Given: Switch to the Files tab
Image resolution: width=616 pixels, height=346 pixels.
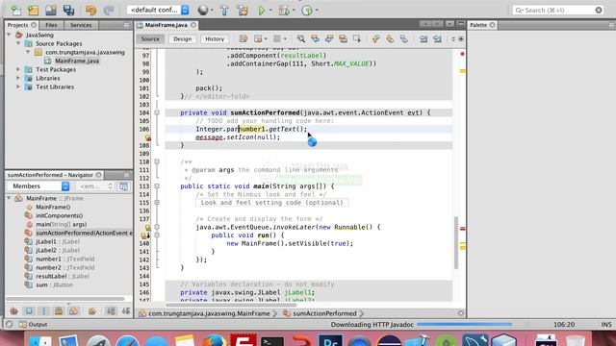Looking at the screenshot, I should pos(51,25).
